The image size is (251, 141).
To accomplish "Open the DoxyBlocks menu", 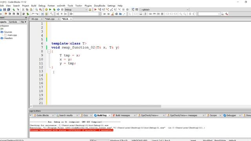I will tap(99, 5).
